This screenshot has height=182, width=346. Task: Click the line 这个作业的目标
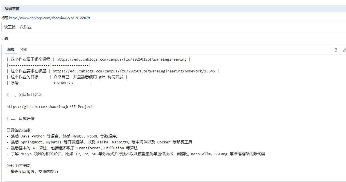point(67,77)
